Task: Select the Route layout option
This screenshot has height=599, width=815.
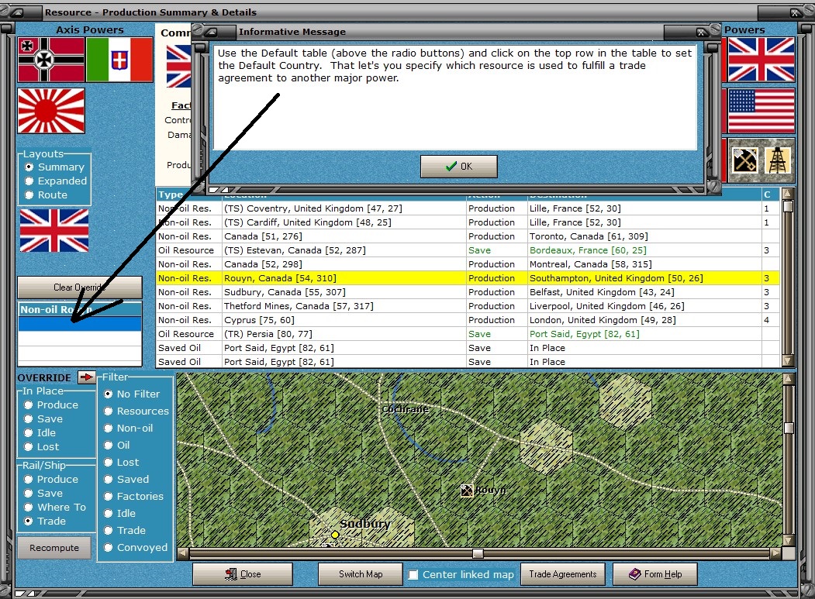Action: (x=29, y=195)
